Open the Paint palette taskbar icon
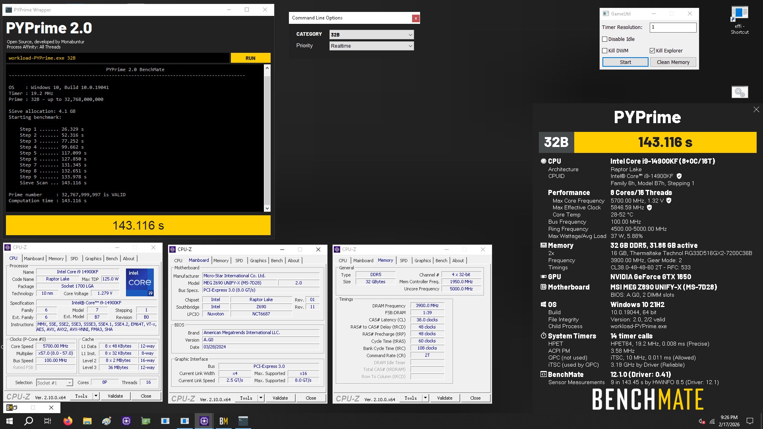763x429 pixels. pyautogui.click(x=107, y=421)
